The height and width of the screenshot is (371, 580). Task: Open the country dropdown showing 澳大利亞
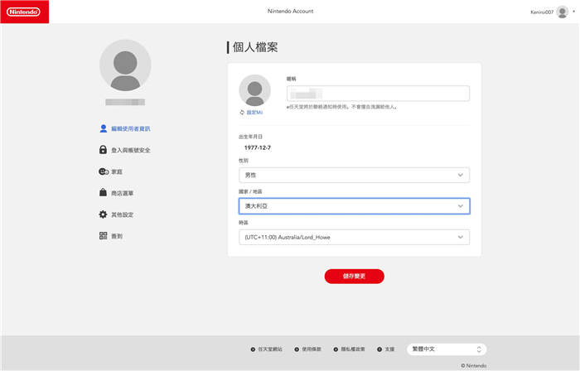[x=355, y=206]
